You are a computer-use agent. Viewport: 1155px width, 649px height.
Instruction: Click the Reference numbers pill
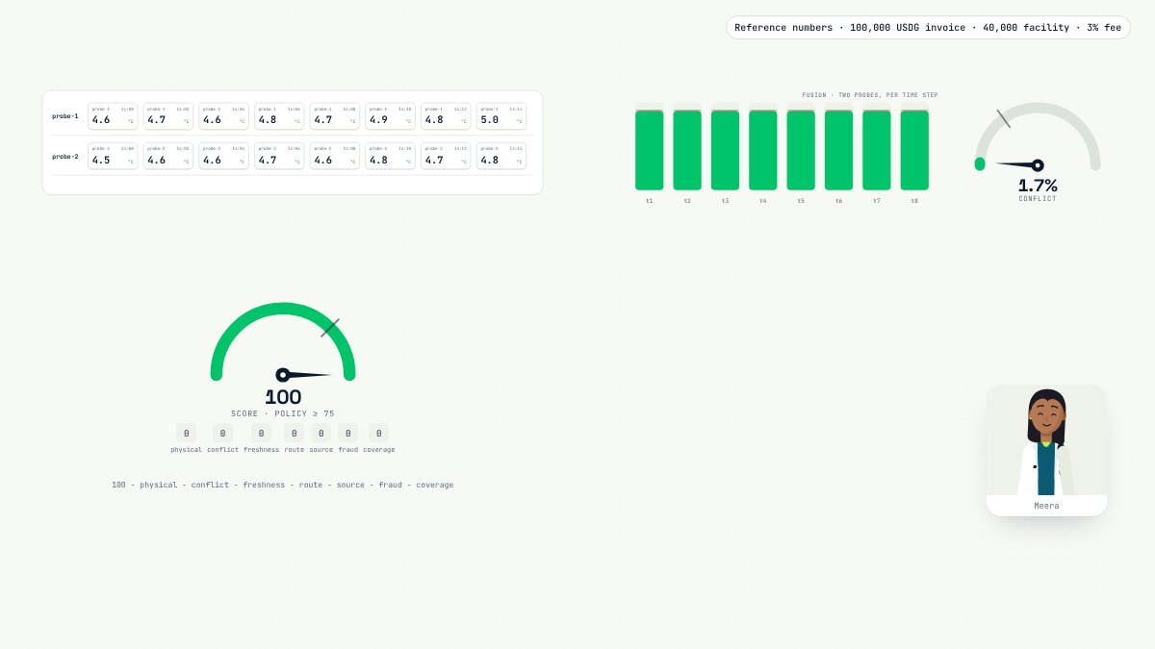pos(928,28)
